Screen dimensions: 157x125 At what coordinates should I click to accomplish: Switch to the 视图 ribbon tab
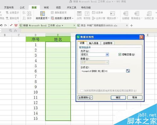pyautogui.click(x=58, y=8)
